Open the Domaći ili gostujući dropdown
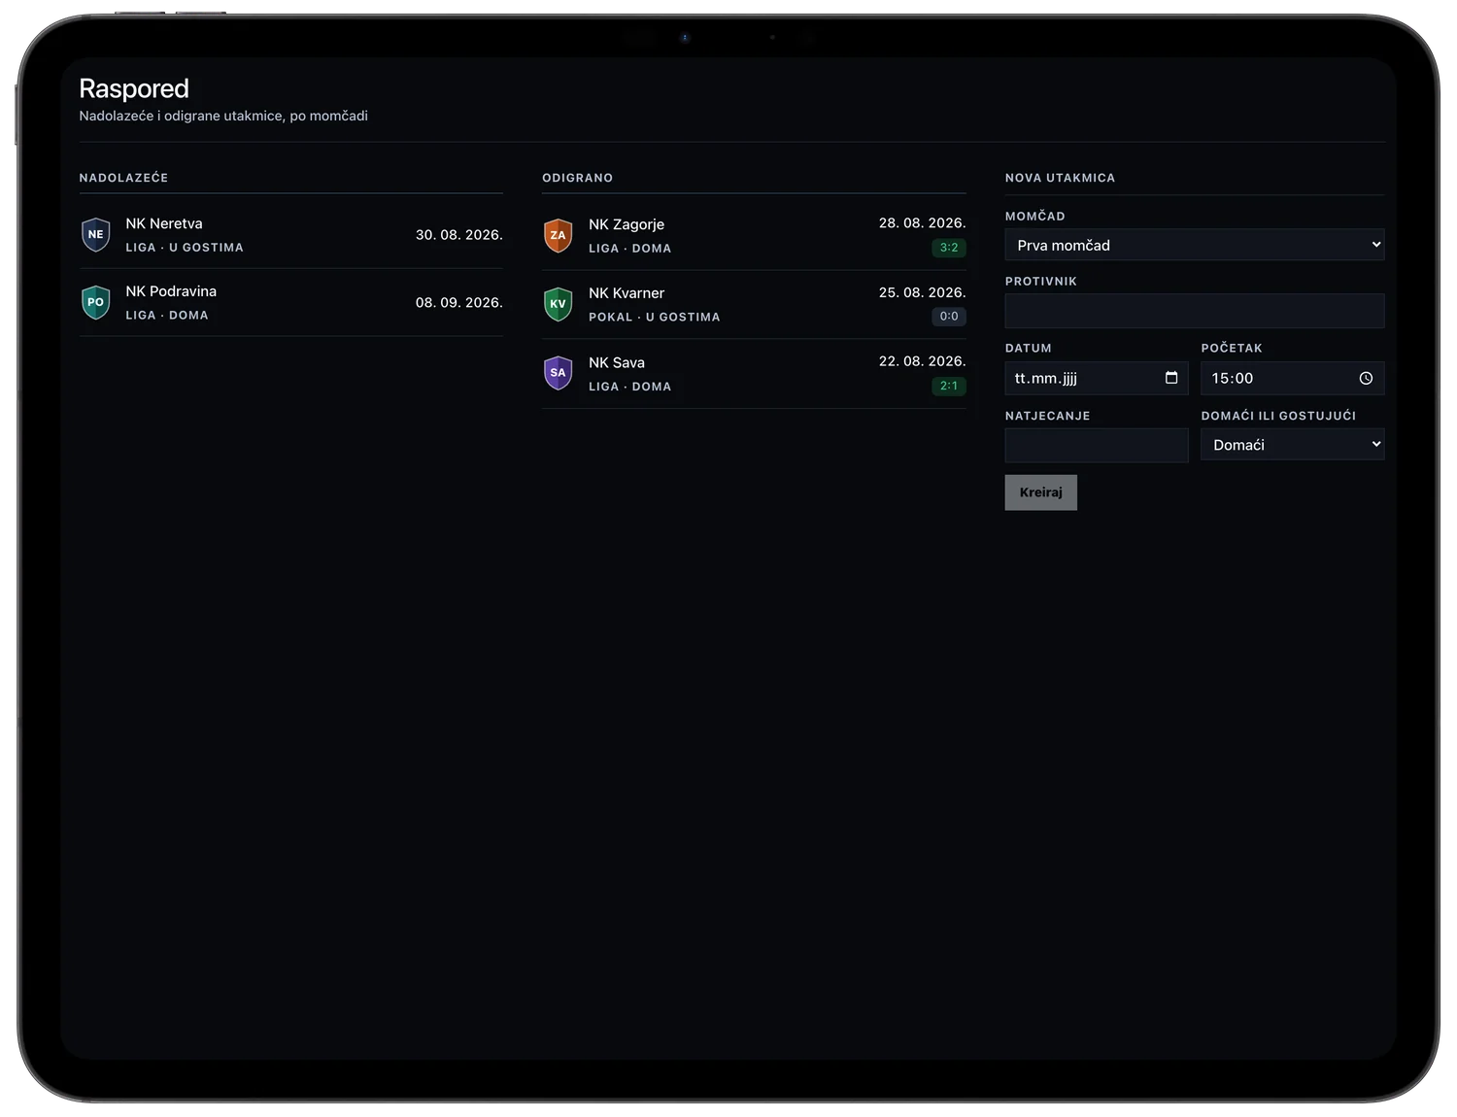 point(1292,445)
